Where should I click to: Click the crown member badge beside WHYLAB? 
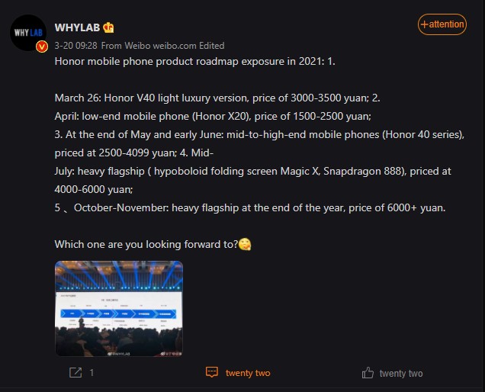pyautogui.click(x=108, y=27)
